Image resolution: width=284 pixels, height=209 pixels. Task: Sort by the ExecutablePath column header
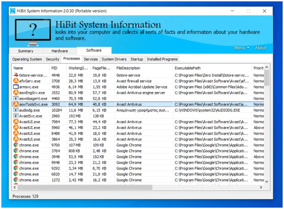coord(212,68)
